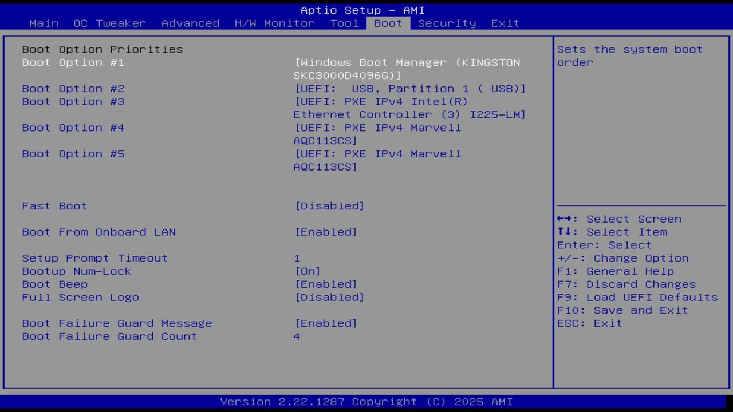Viewport: 733px width, 412px height.
Task: Select the Boot Option #2 label
Action: pyautogui.click(x=73, y=89)
